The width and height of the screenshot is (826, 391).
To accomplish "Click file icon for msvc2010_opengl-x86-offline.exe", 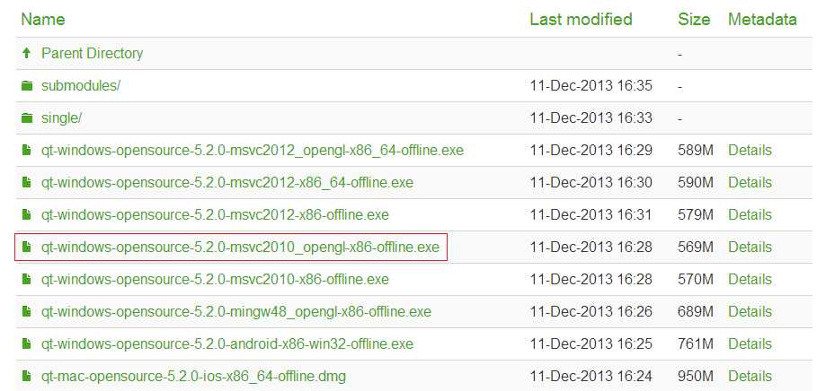I will coord(26,247).
